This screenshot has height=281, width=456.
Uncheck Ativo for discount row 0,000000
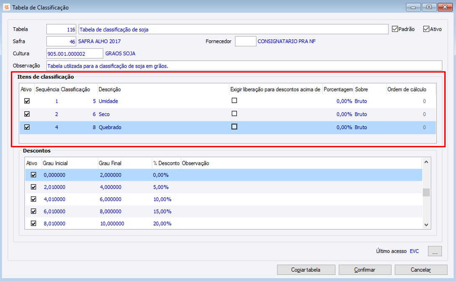pos(34,175)
